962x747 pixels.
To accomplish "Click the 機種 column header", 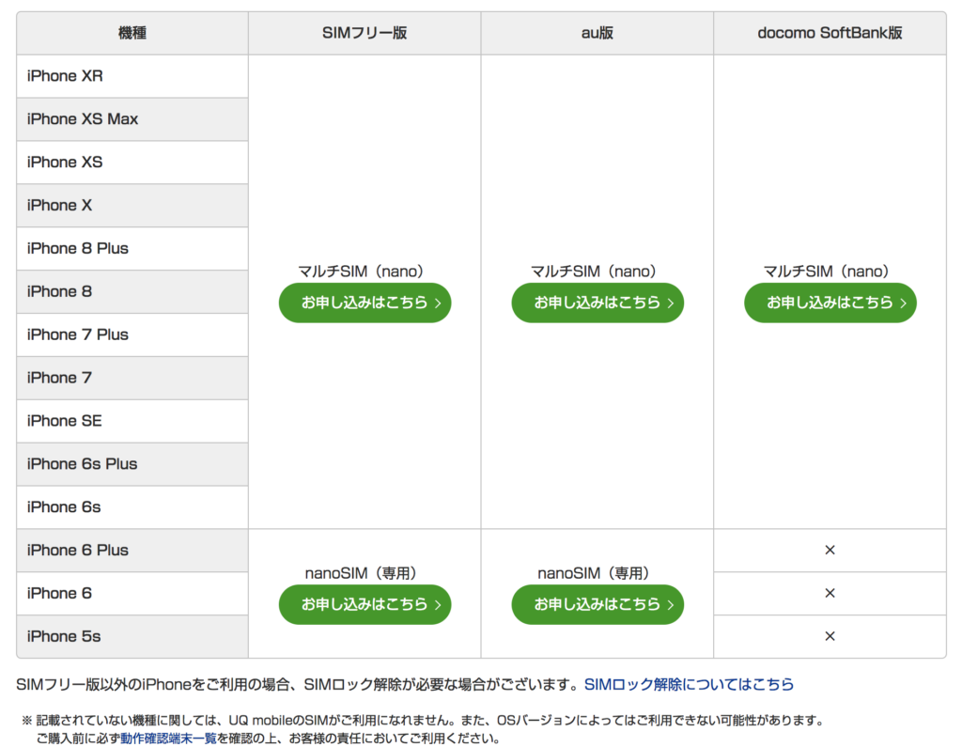I will pos(132,33).
